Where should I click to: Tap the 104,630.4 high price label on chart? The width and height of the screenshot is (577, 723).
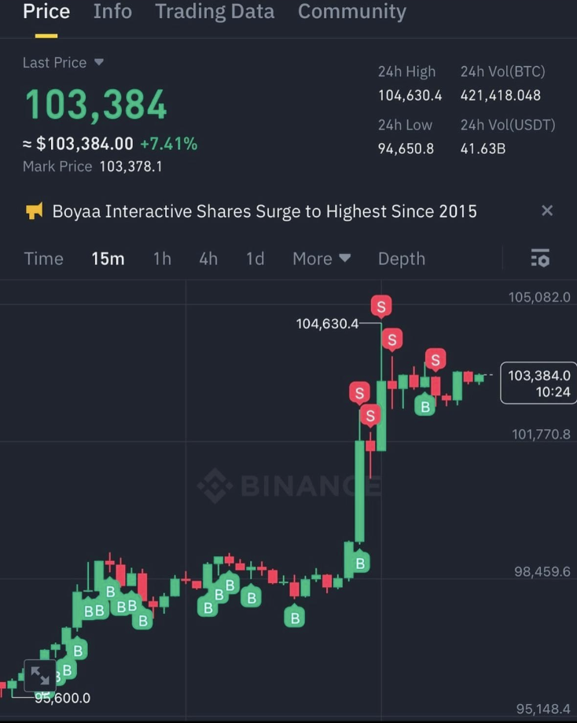327,324
